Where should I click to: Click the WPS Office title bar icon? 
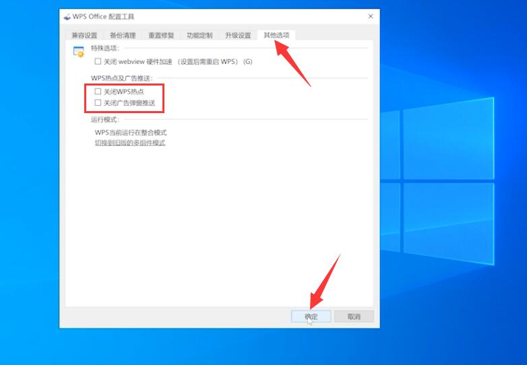pos(67,16)
